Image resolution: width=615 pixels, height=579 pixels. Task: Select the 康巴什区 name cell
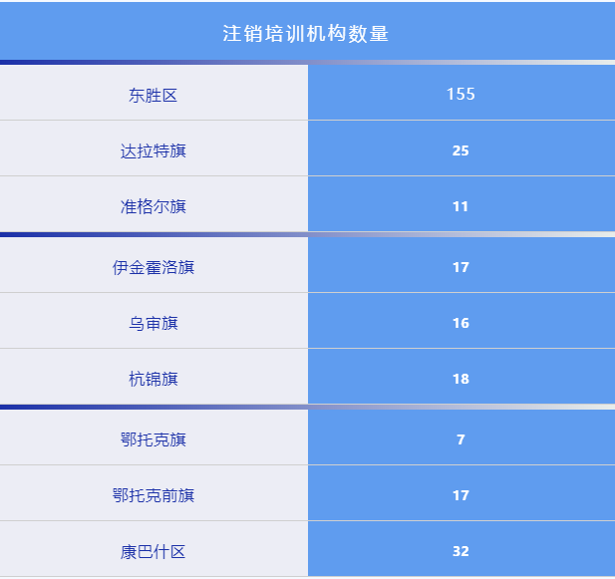click(x=153, y=552)
